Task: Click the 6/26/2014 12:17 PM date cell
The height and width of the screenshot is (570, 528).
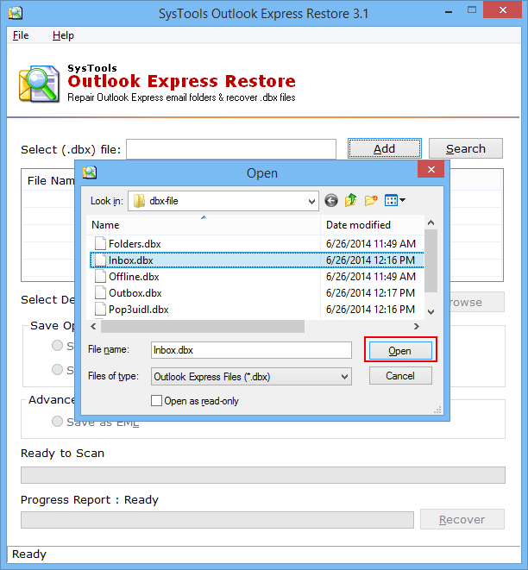Action: pyautogui.click(x=370, y=292)
